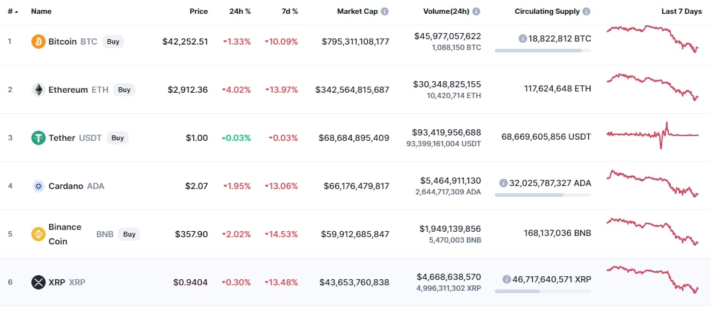
Task: Click XRP circulating supply progress bar
Action: click(543, 291)
